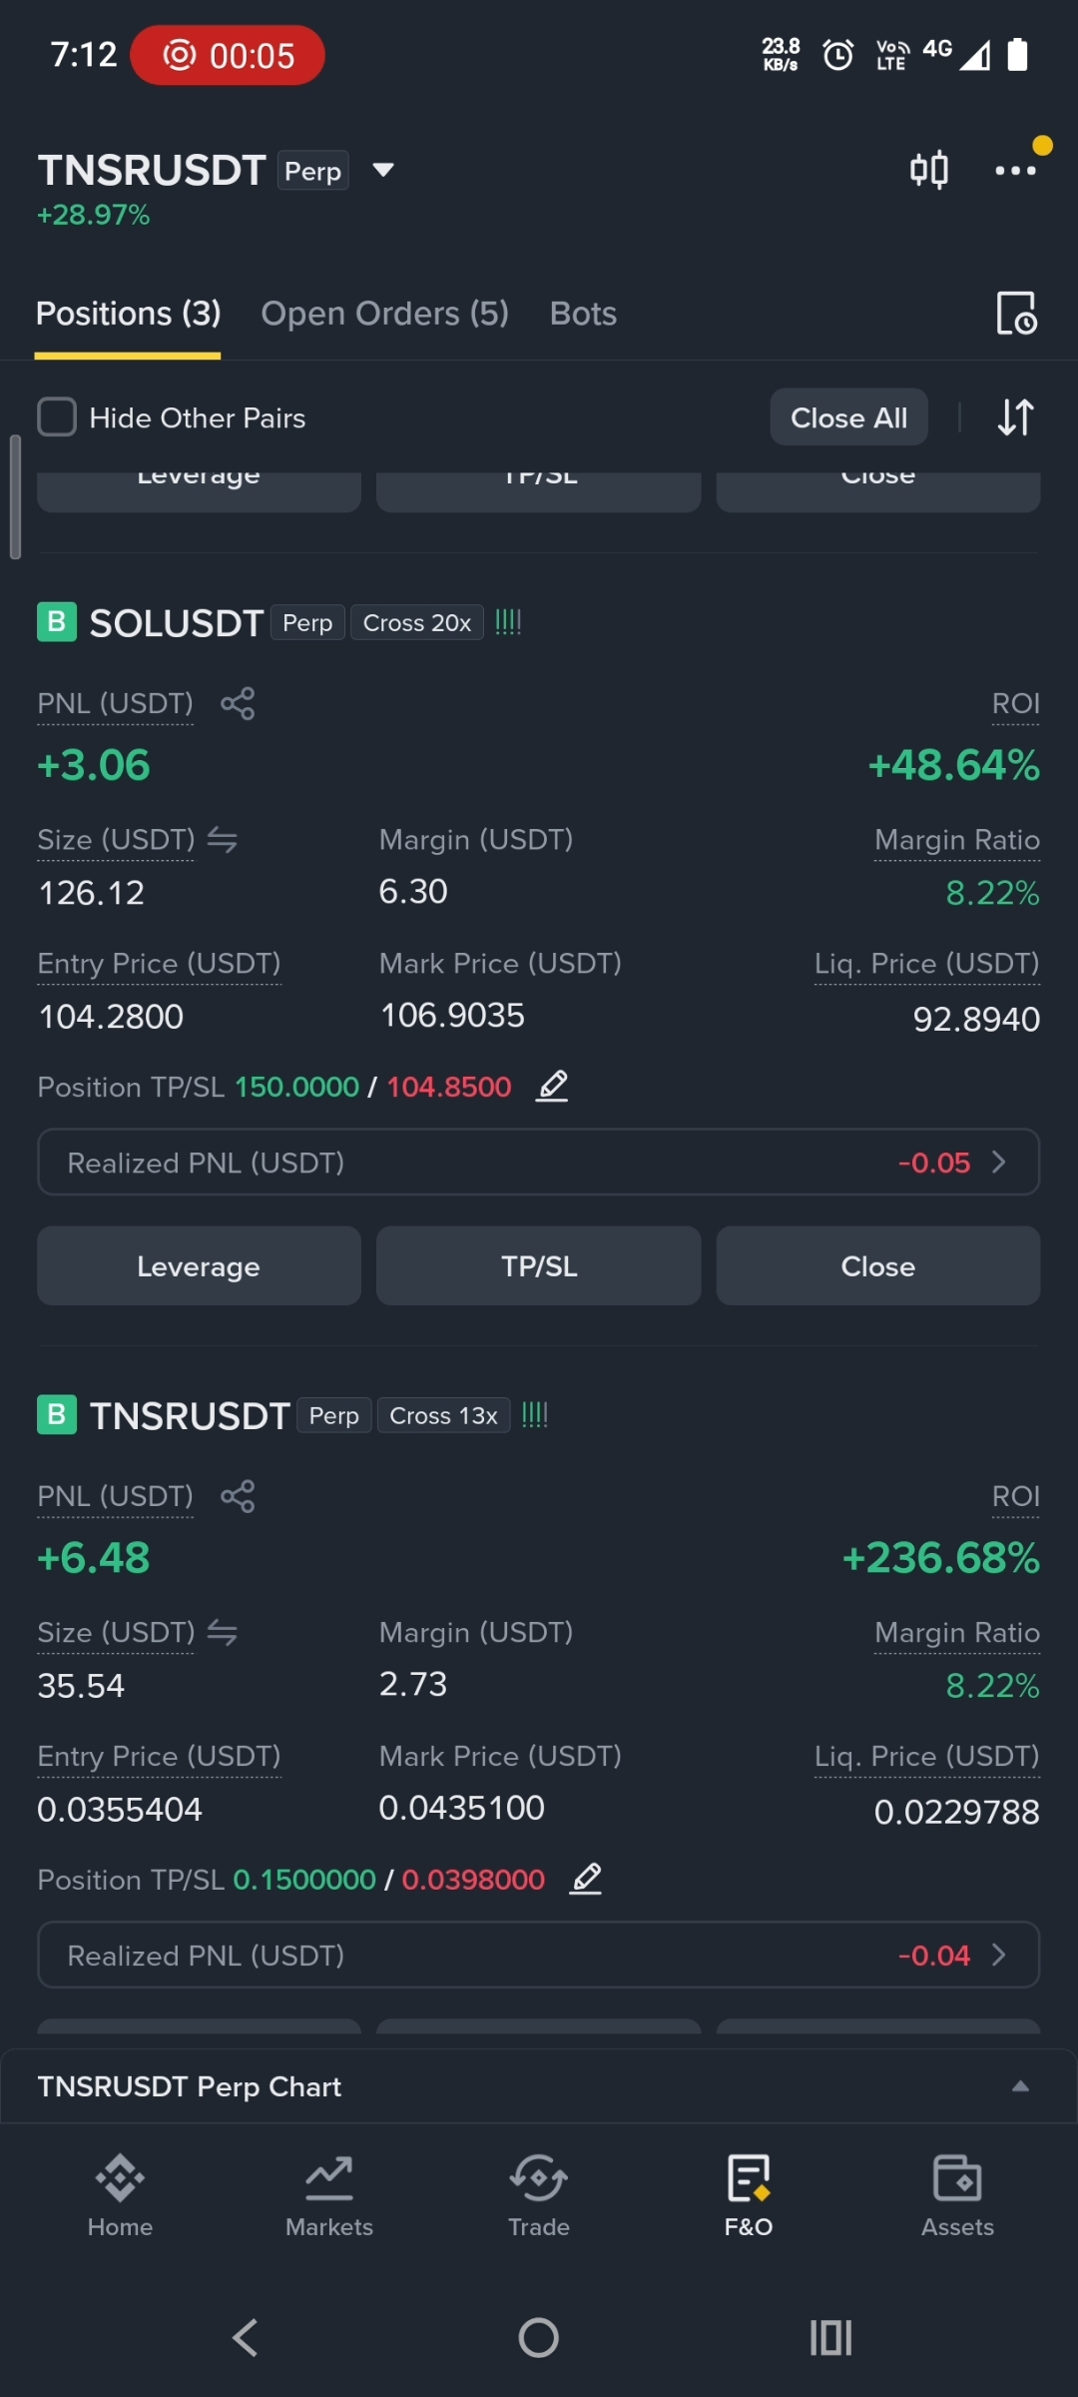Screen dimensions: 1078x2397
Task: Tap the SOLUSDT Leverage button
Action: tap(199, 1266)
